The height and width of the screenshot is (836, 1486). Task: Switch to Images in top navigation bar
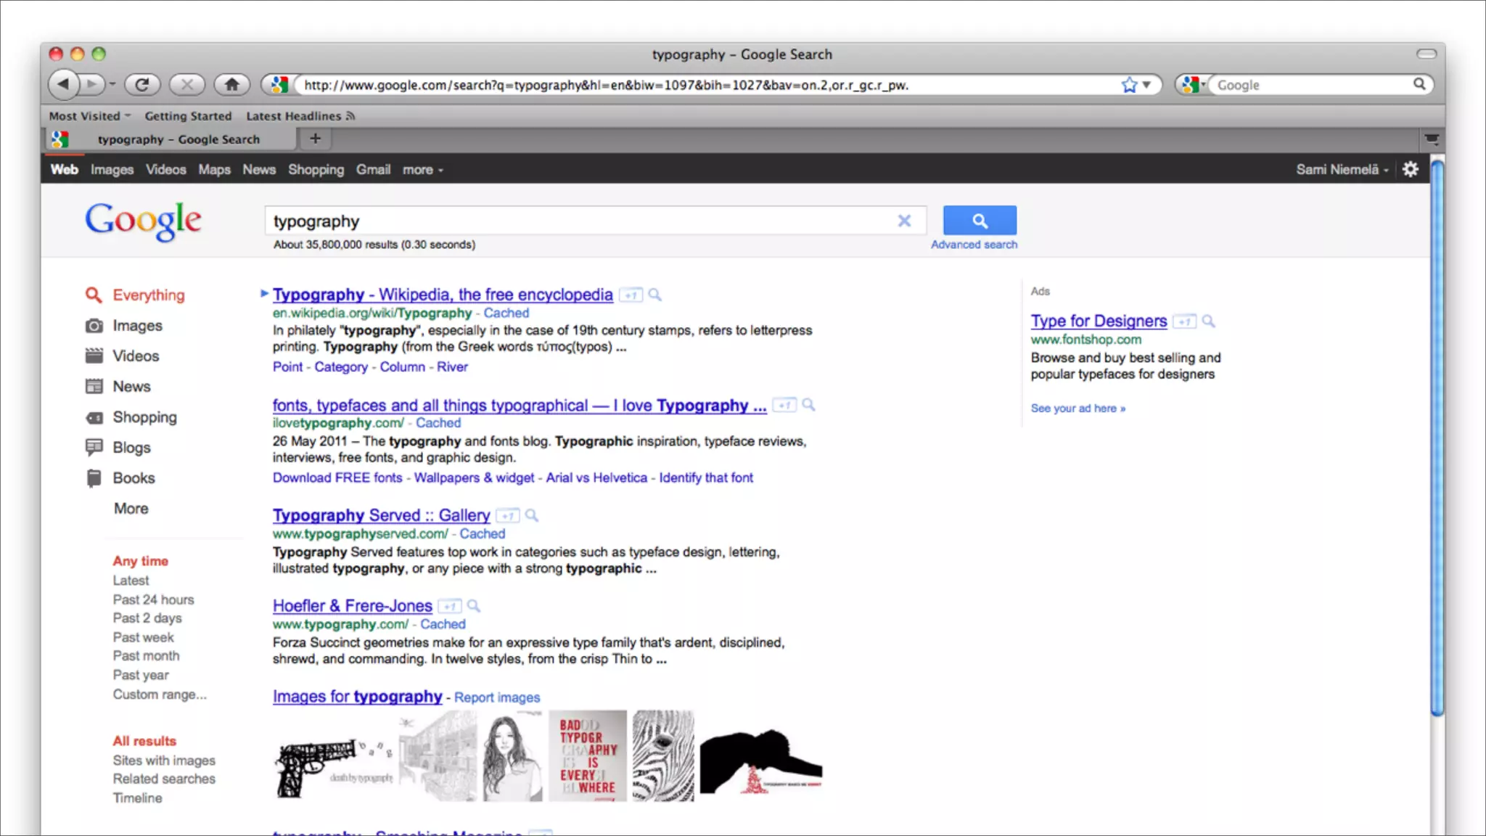click(x=112, y=170)
